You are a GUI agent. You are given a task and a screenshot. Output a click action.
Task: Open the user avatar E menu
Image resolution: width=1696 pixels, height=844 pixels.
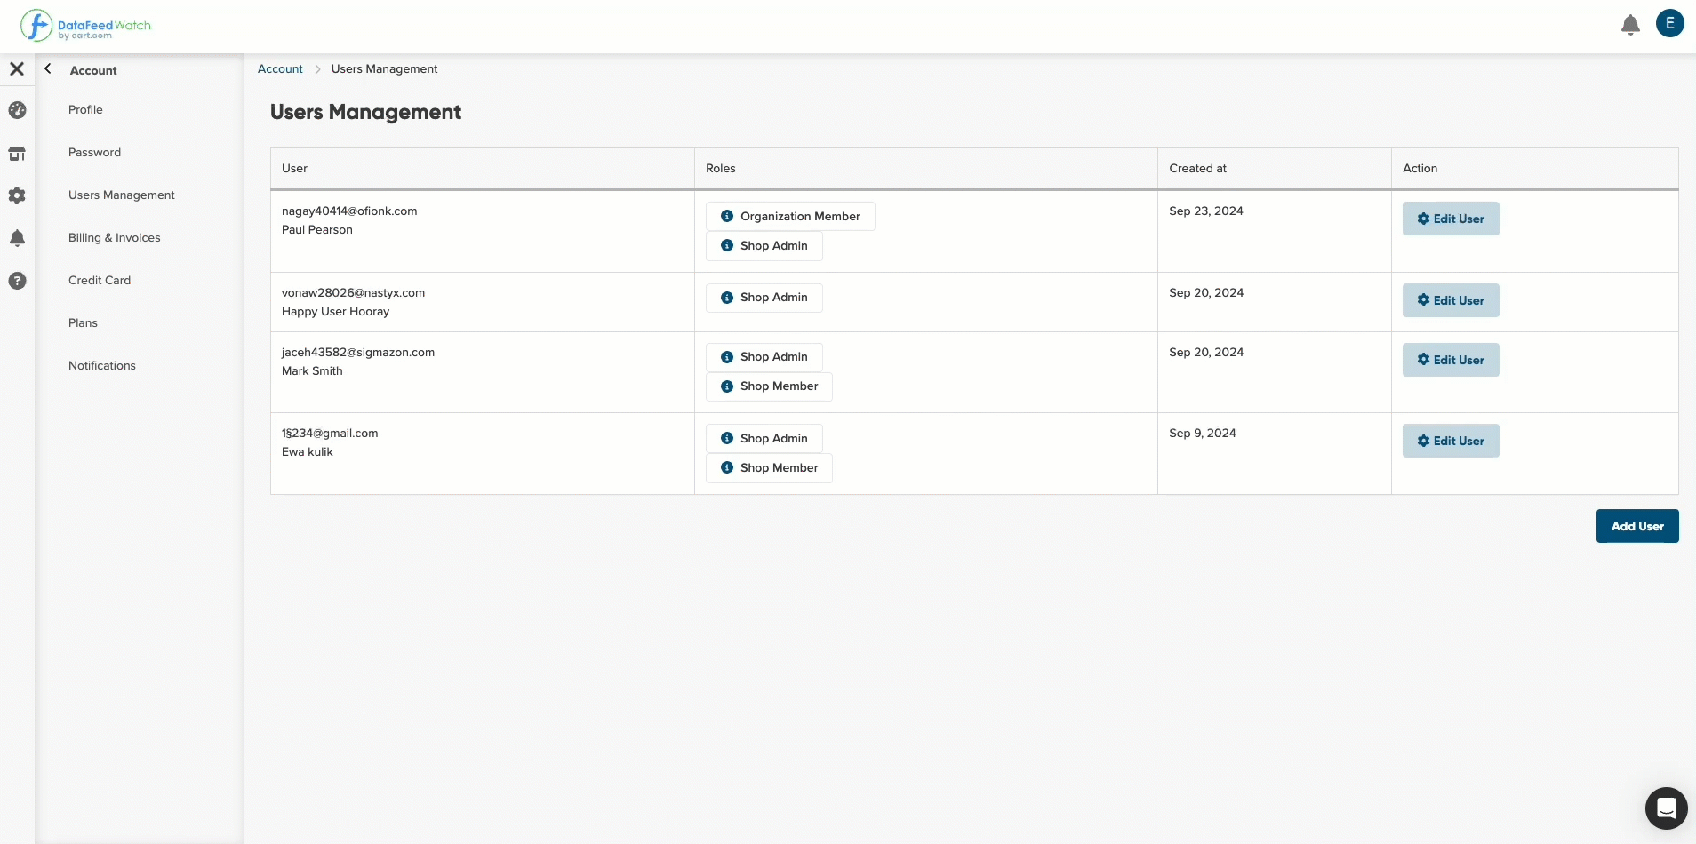pyautogui.click(x=1670, y=24)
